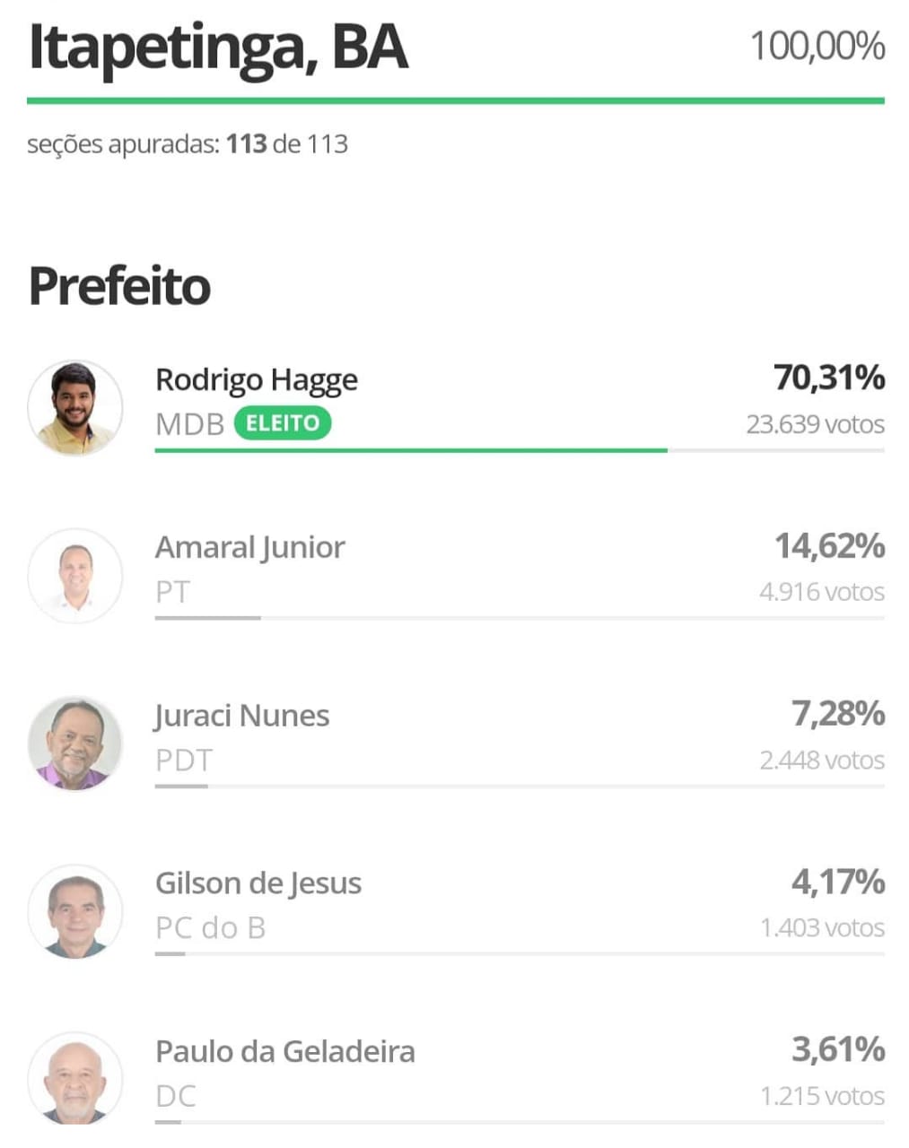The image size is (909, 1148).
Task: Open Amaral Junior's candidate photo
Action: coord(75,576)
